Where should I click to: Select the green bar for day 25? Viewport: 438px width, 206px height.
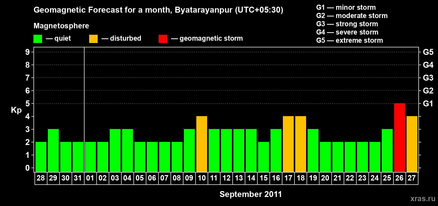click(387, 151)
